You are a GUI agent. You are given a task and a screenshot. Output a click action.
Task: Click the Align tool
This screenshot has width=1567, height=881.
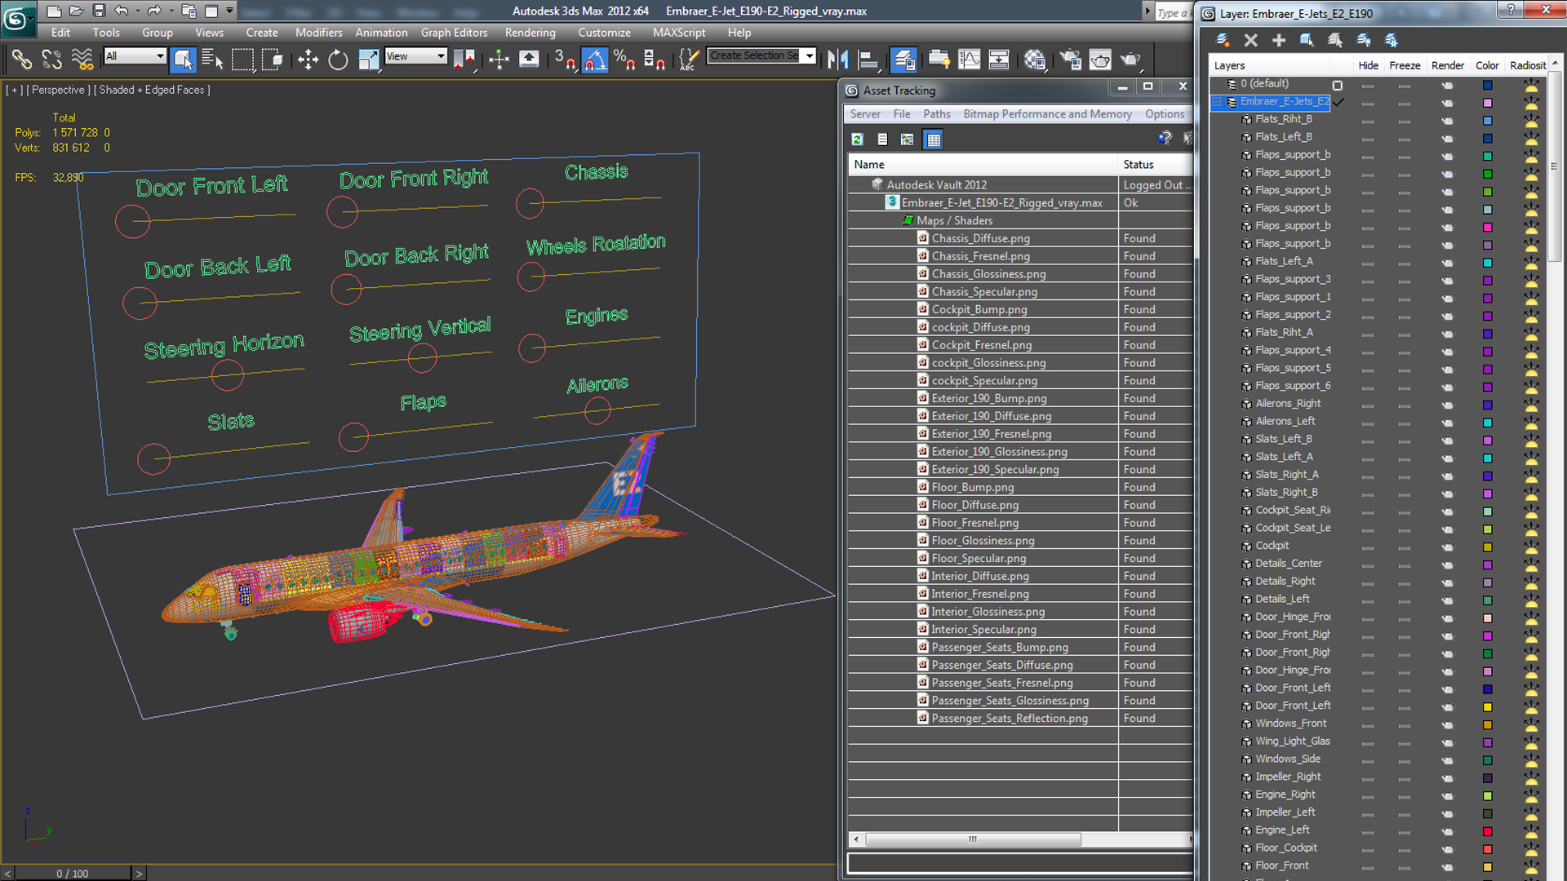coord(868,59)
